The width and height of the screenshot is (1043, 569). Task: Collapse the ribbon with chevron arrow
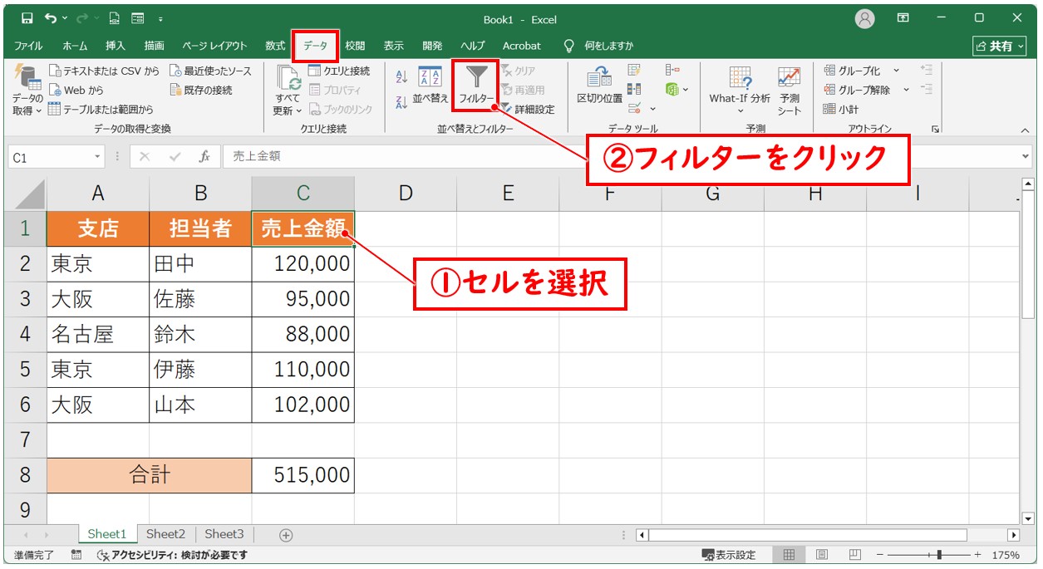click(1024, 130)
